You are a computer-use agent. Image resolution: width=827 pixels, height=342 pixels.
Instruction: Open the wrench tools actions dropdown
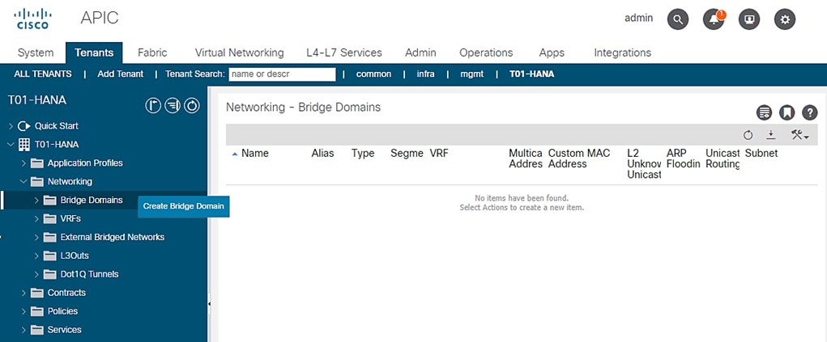coord(799,135)
